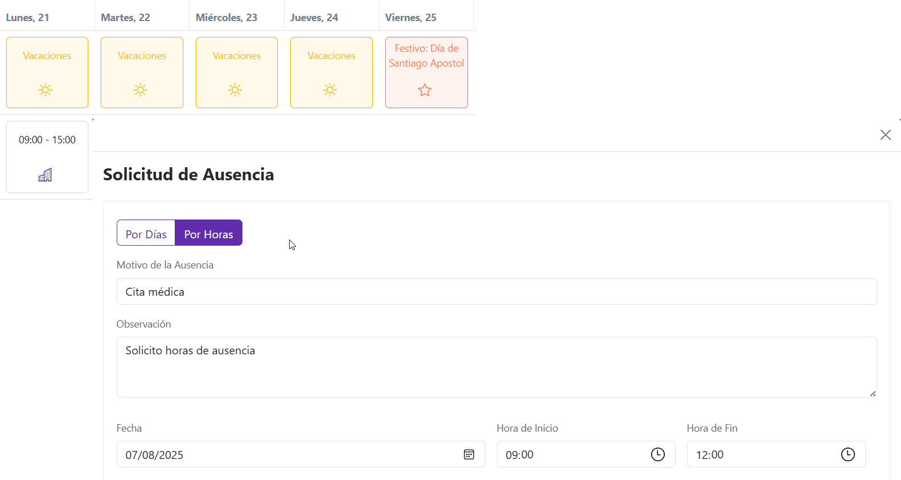901x480 pixels.
Task: Click the sun icon in Jueves 24 card
Action: click(x=330, y=90)
